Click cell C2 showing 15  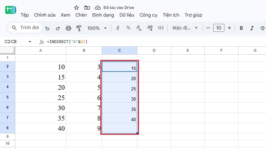coord(120,67)
